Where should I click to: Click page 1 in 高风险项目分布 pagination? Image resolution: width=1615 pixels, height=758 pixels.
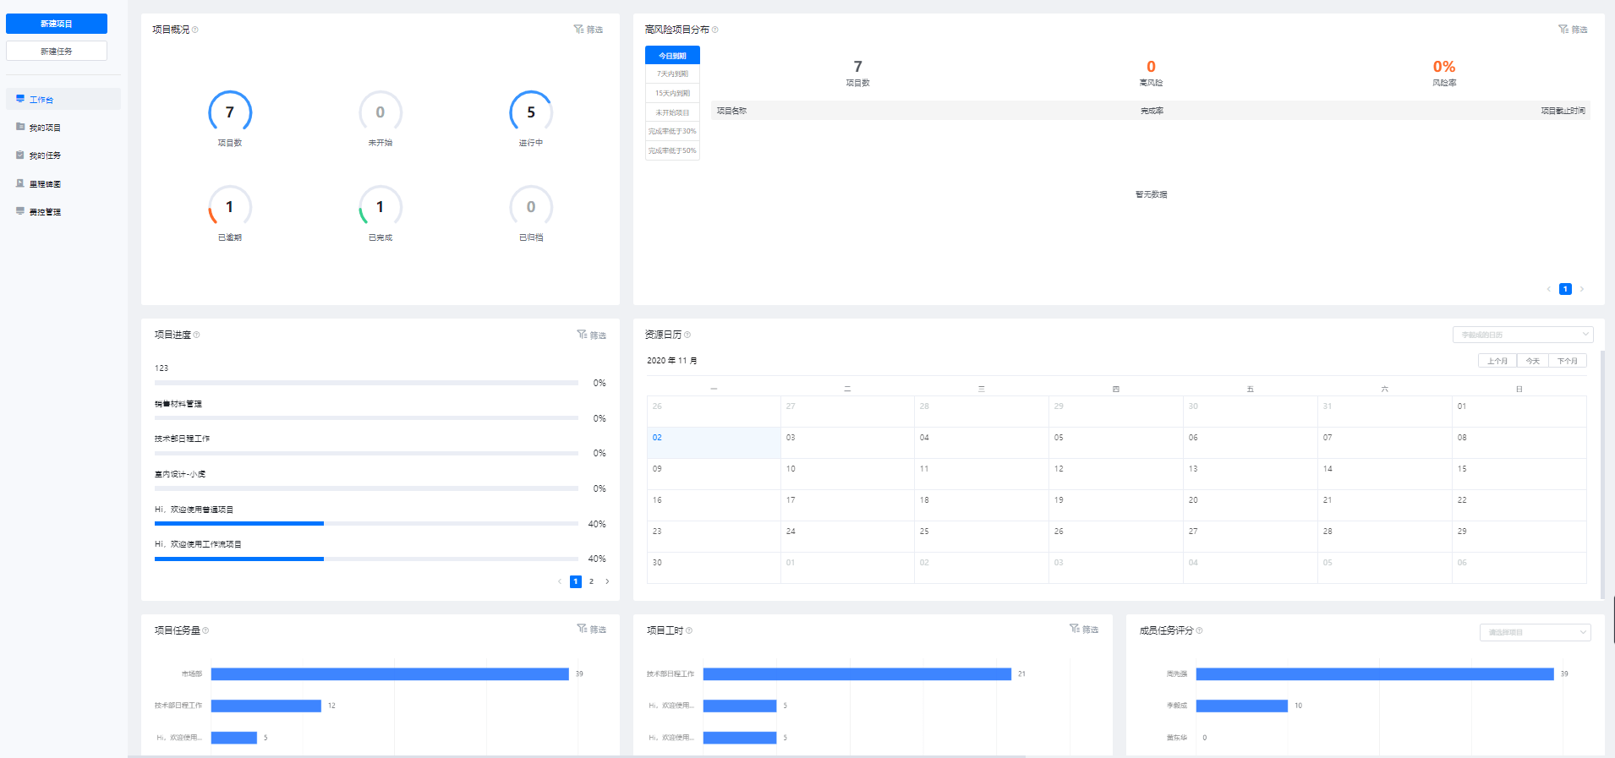1565,289
